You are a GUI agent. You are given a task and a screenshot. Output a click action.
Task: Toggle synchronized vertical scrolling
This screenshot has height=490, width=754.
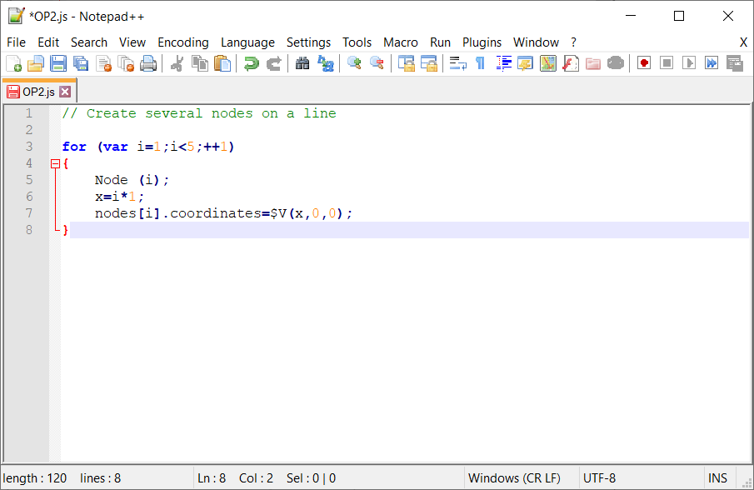(x=404, y=62)
